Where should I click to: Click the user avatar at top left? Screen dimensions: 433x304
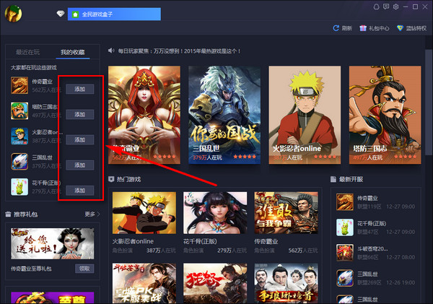tap(13, 14)
